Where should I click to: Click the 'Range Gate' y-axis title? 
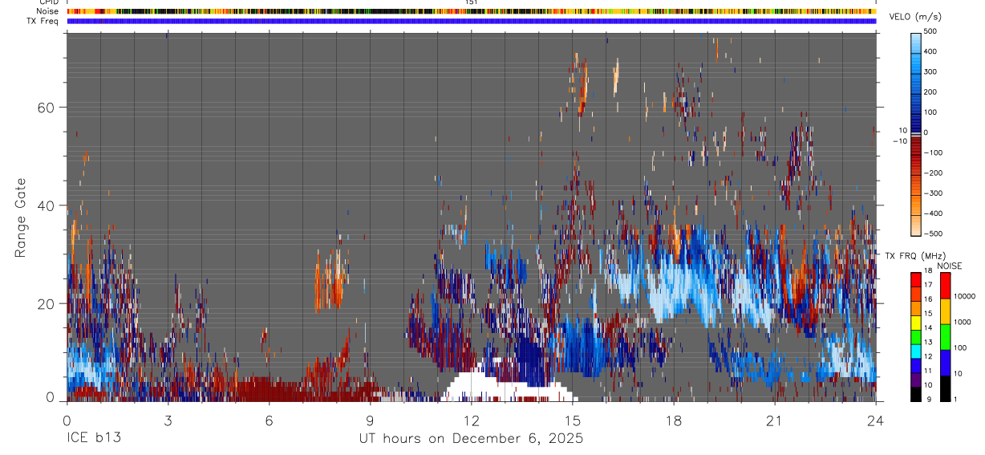(22, 218)
